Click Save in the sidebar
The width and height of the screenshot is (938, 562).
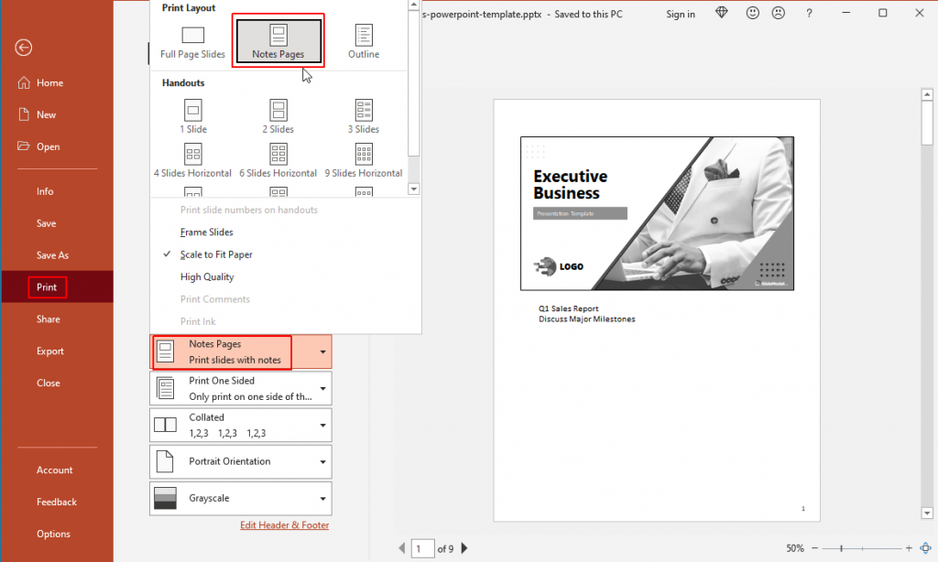57,223
